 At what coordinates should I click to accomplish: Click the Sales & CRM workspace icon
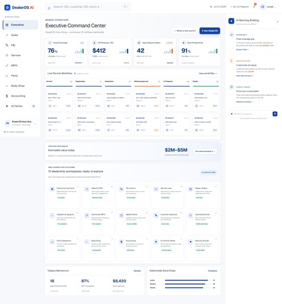[x=87, y=189]
